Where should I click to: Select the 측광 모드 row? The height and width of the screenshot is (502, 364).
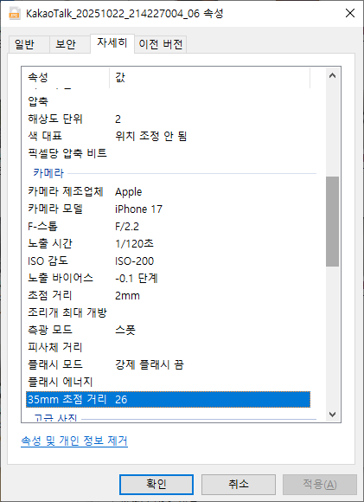(168, 330)
